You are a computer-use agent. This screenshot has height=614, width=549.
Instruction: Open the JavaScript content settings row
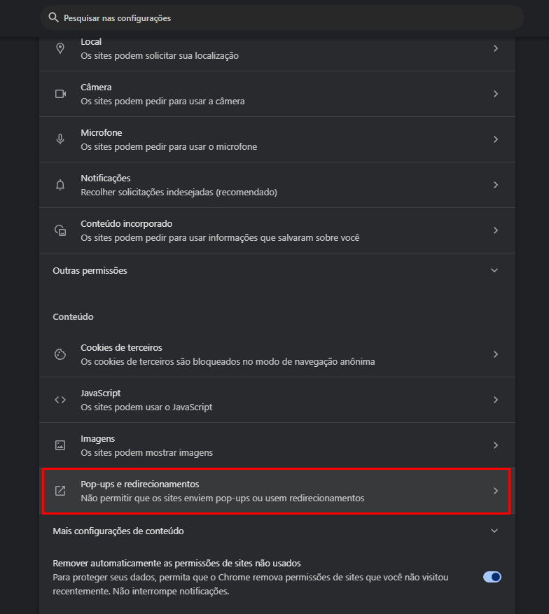click(x=277, y=400)
